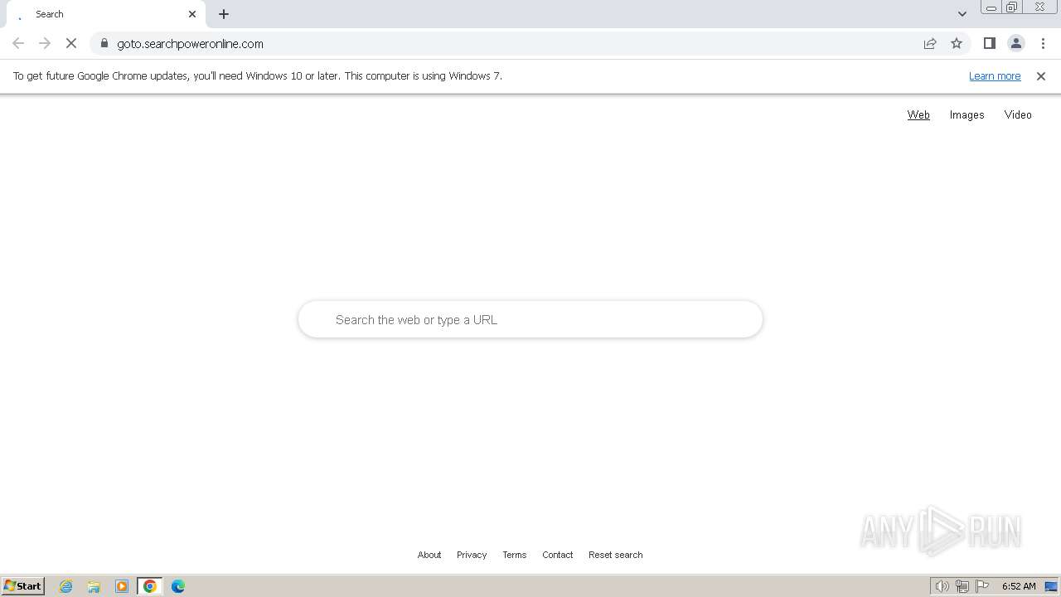Open Action Center flag icon
Viewport: 1061px width, 597px height.
click(982, 586)
